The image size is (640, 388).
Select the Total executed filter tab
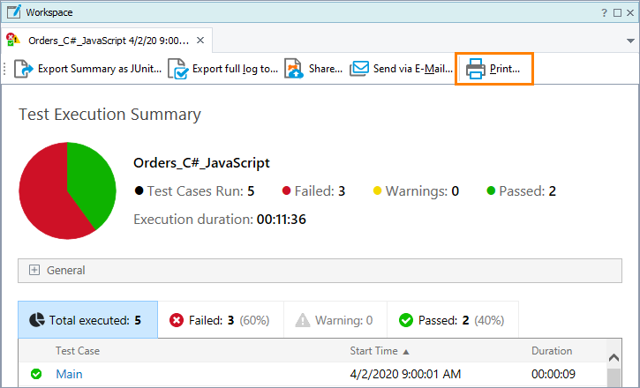87,320
